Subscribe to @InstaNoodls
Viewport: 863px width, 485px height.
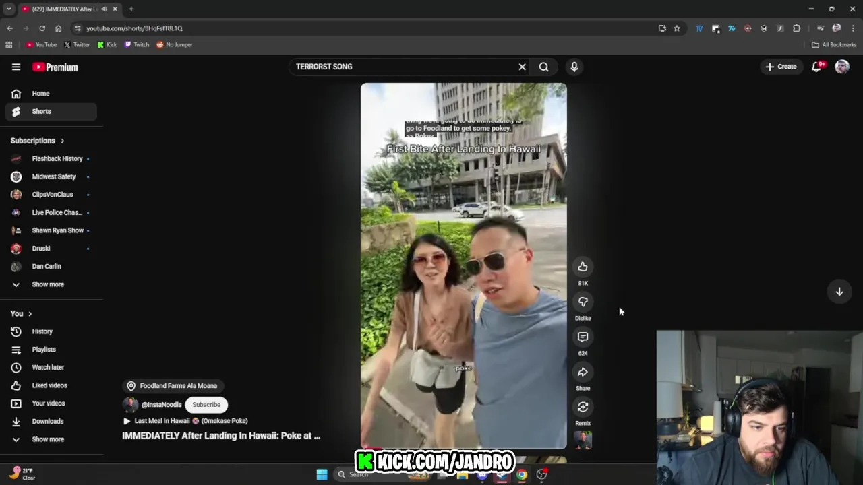(206, 405)
